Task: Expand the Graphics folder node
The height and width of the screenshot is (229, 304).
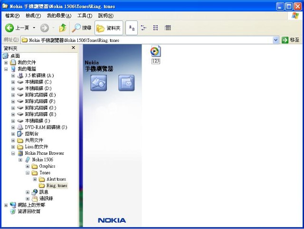Action: tap(28, 166)
